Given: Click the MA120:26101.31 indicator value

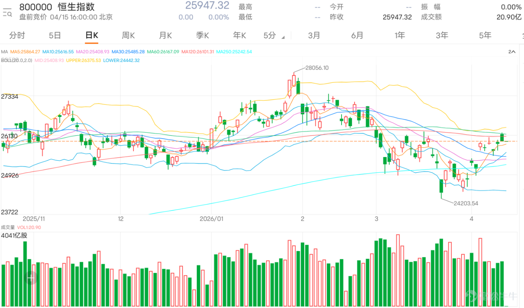Looking at the screenshot, I should pyautogui.click(x=198, y=52).
